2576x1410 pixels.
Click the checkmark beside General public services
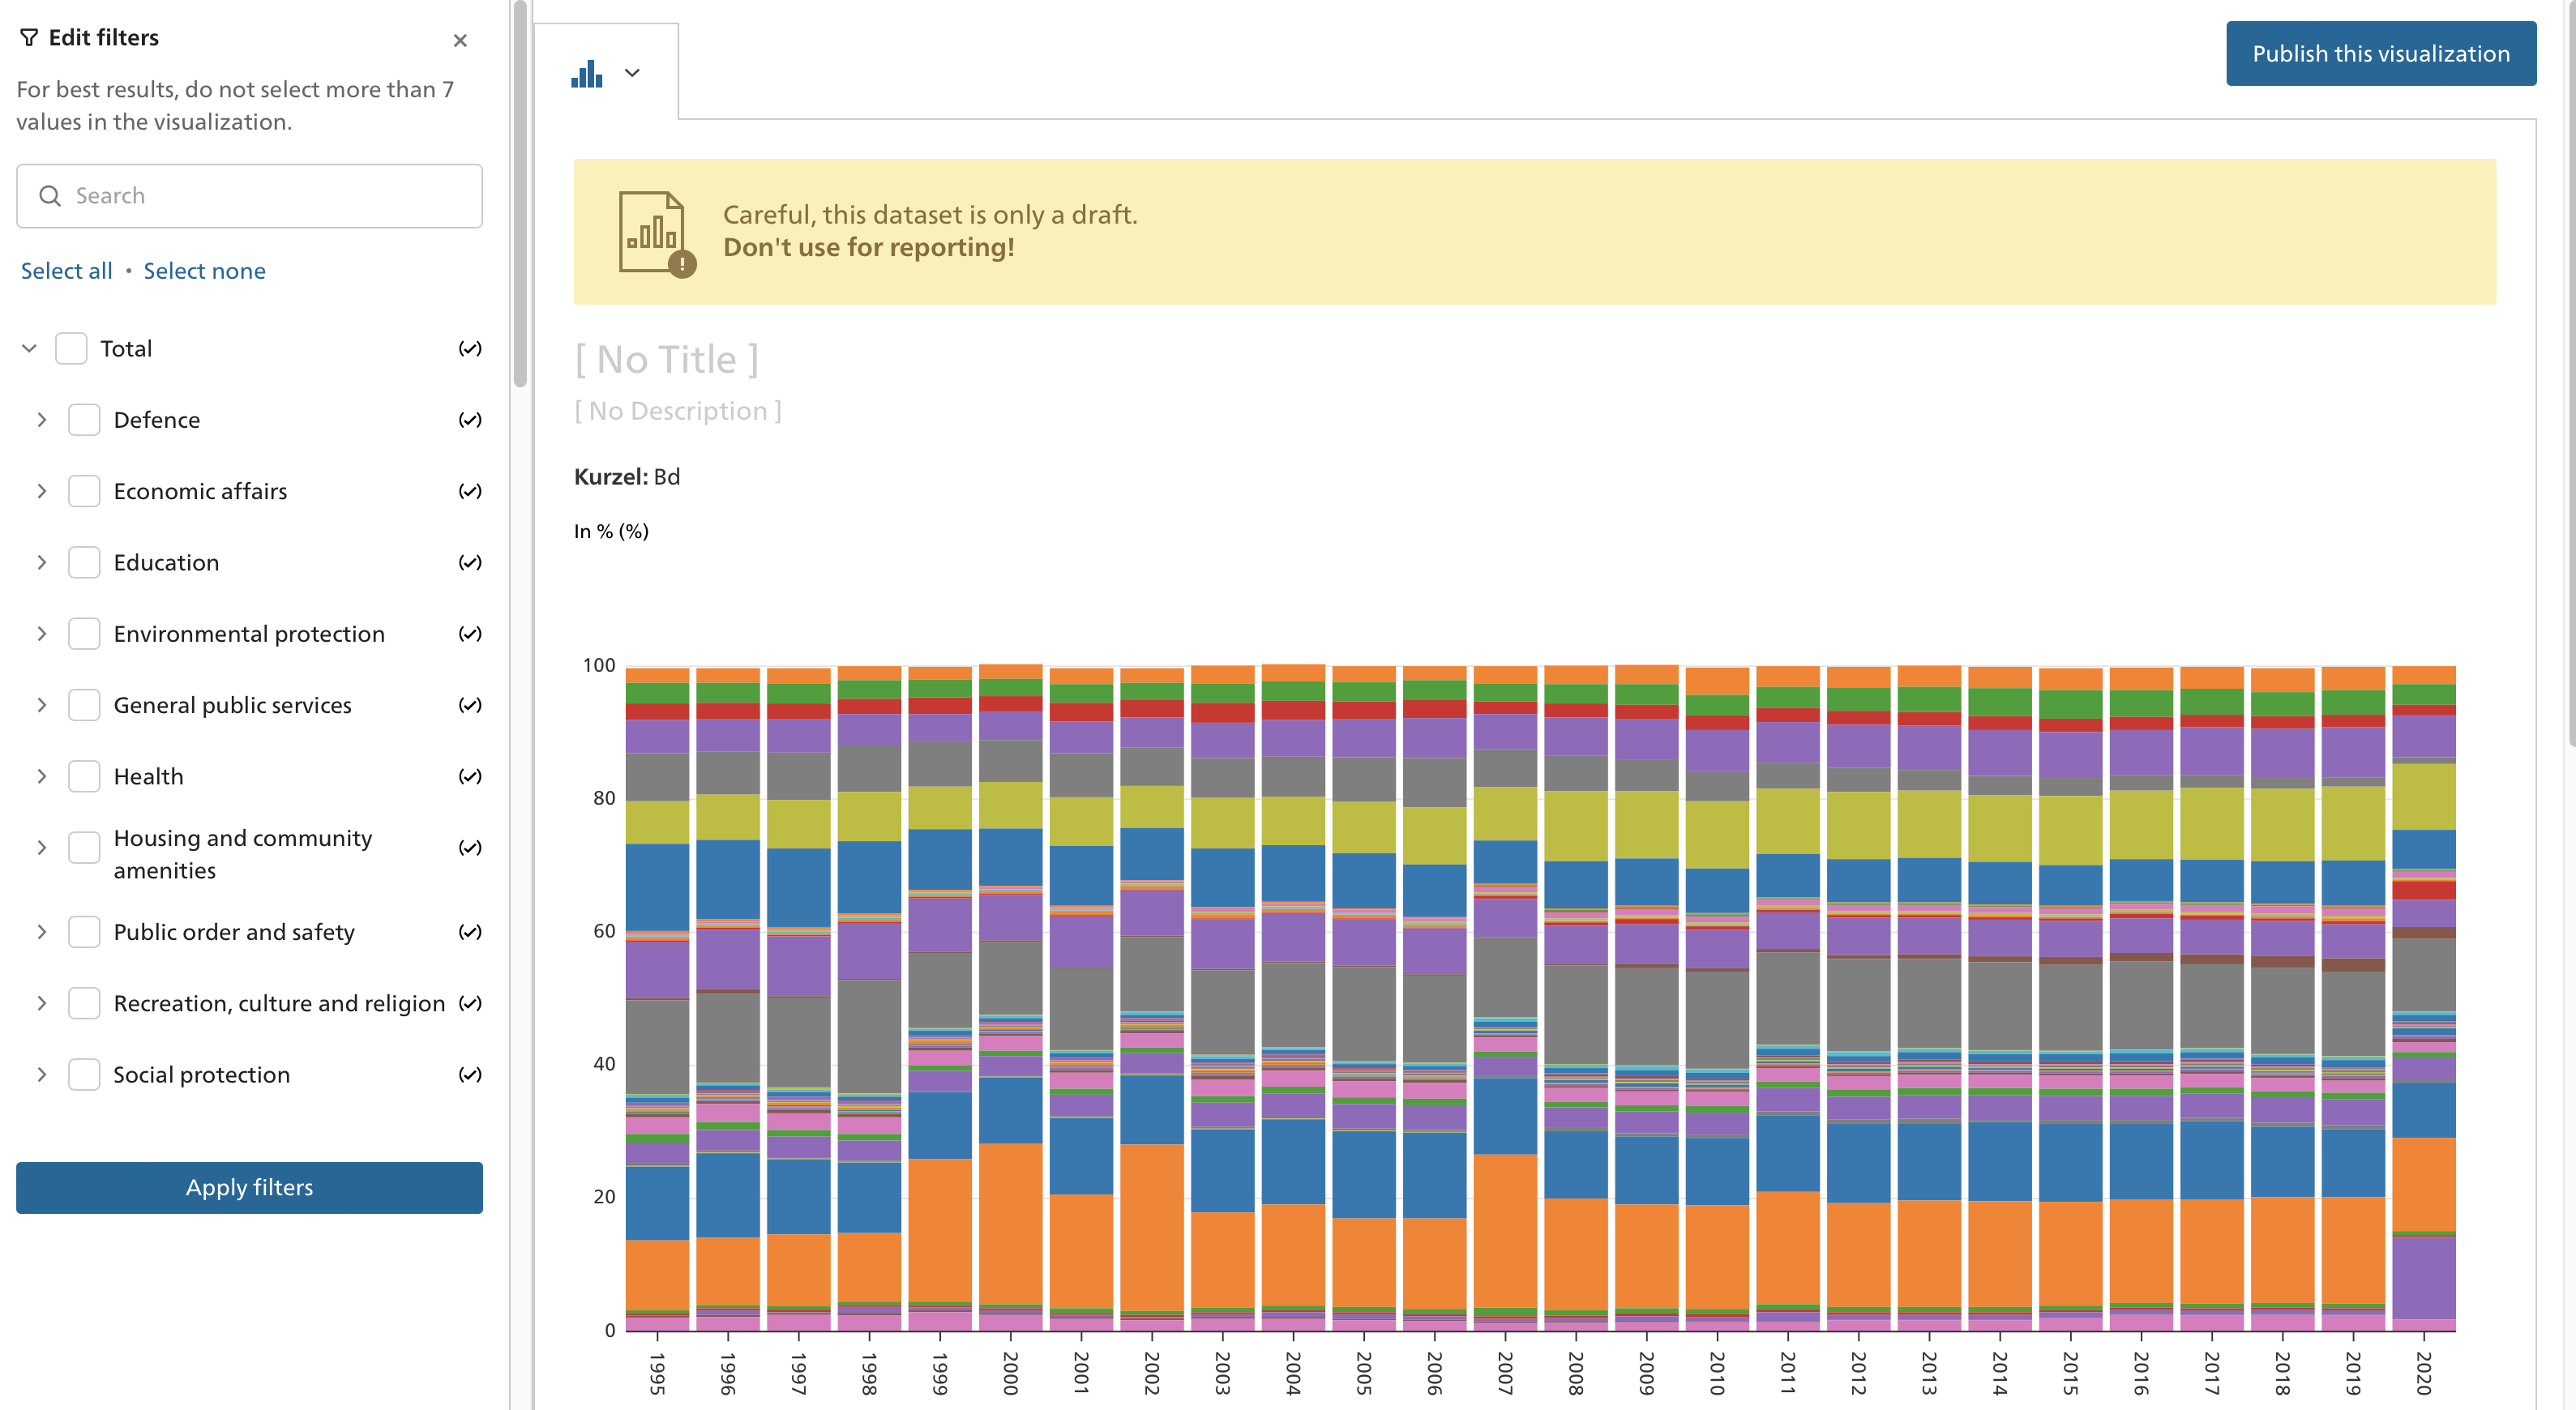[469, 704]
